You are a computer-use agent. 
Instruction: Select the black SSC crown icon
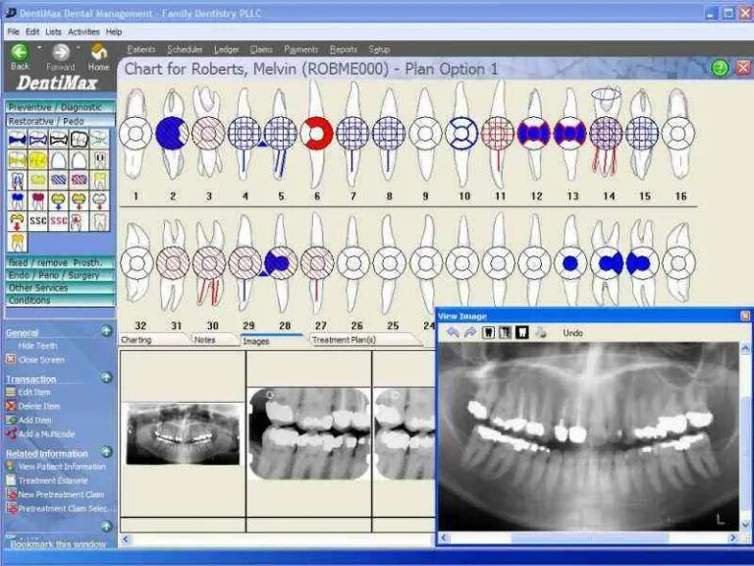(38, 221)
